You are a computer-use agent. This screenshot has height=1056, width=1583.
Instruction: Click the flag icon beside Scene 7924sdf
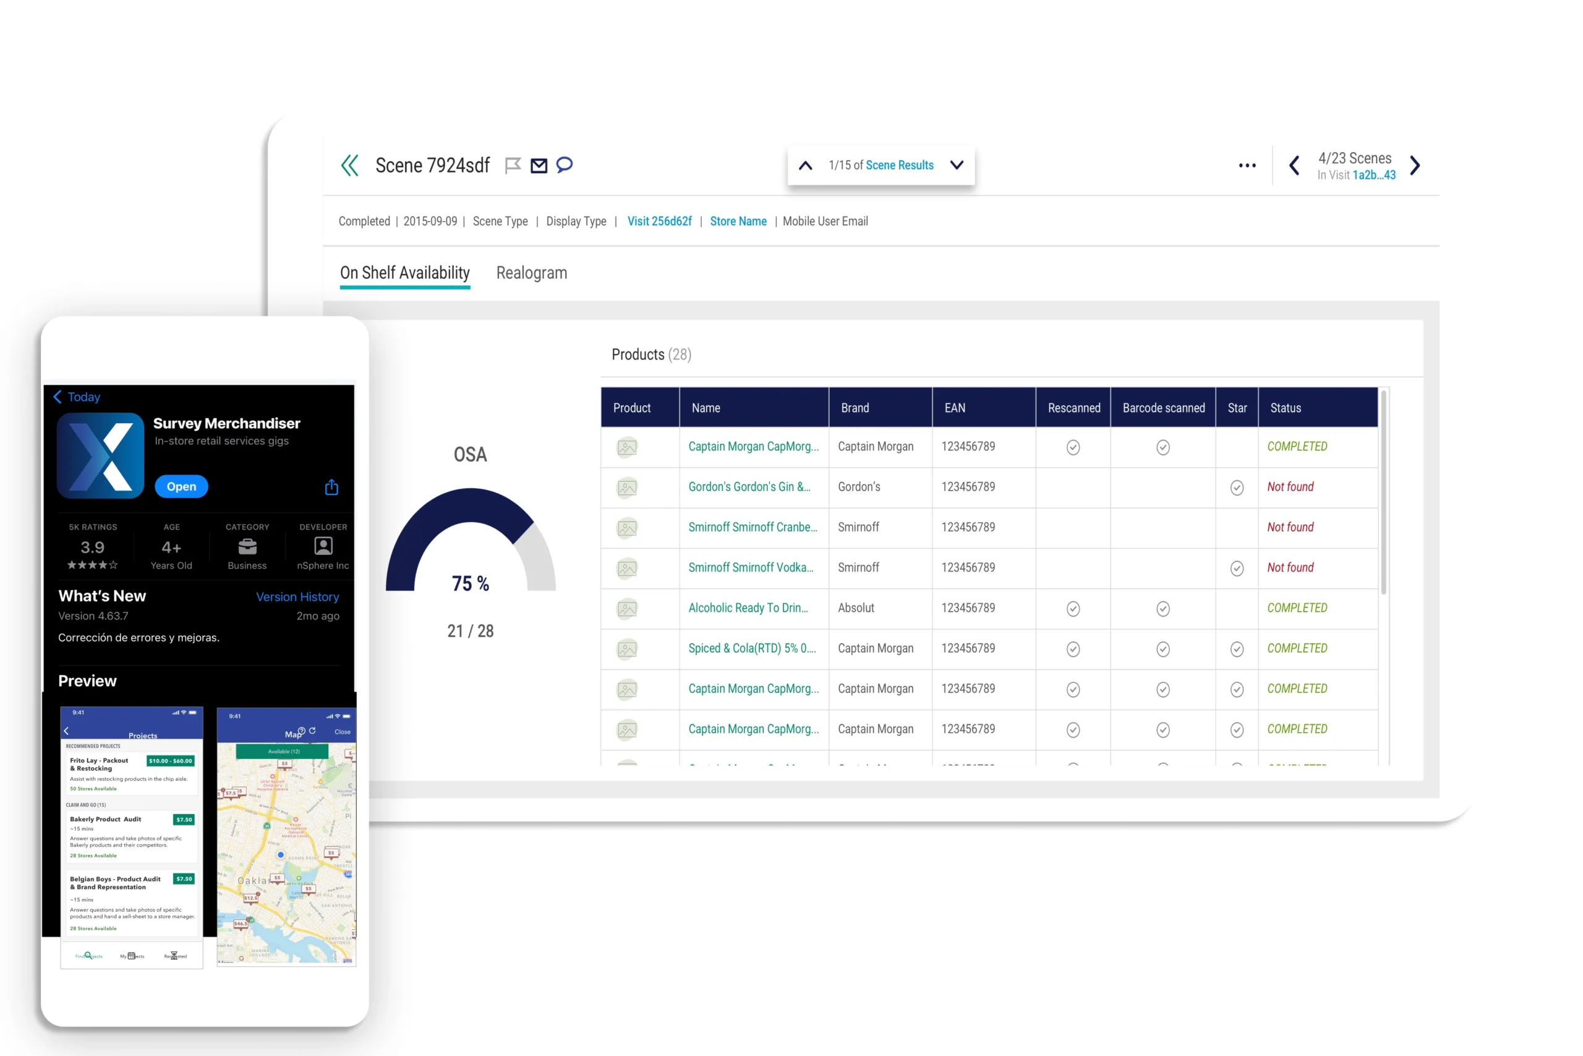pos(513,165)
